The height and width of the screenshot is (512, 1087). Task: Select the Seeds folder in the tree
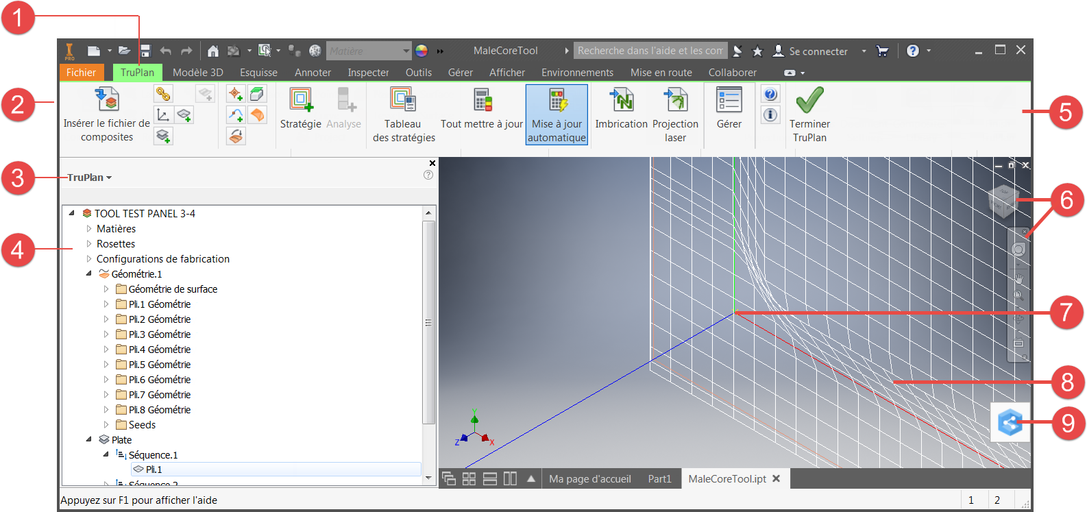(142, 425)
